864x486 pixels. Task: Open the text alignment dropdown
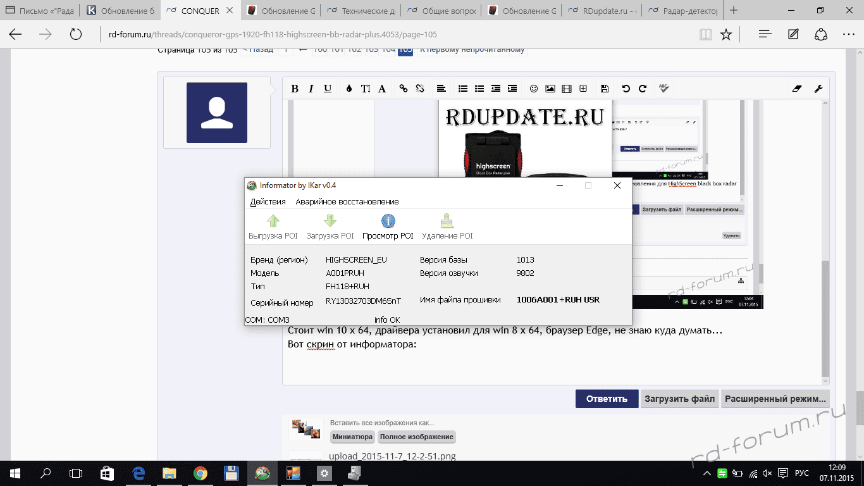[x=441, y=89]
